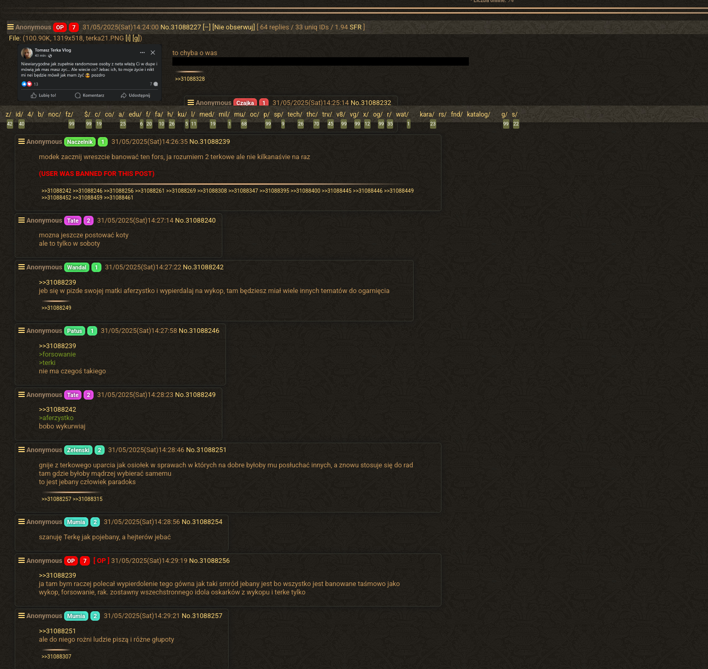Click the greentext line >forsowanie
The width and height of the screenshot is (708, 669).
[57, 354]
